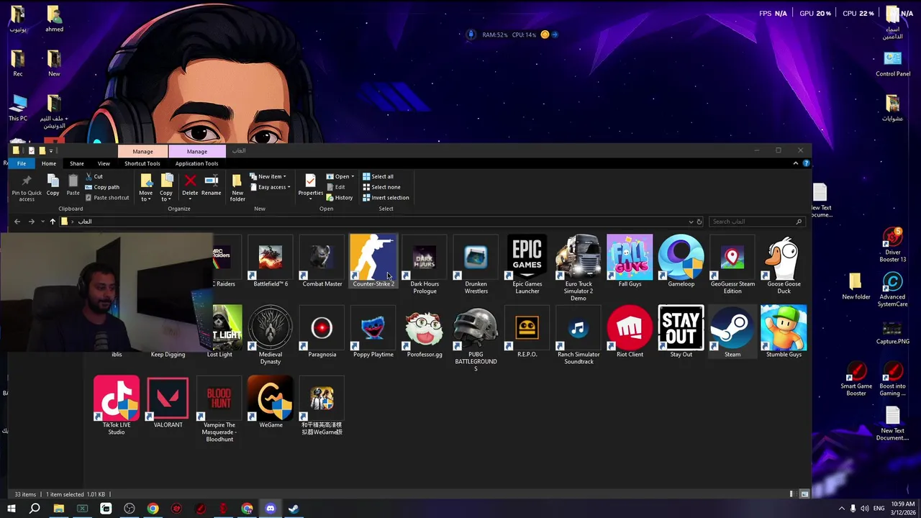
Task: Open Advanced SystemCare desktop icon
Action: point(892,290)
